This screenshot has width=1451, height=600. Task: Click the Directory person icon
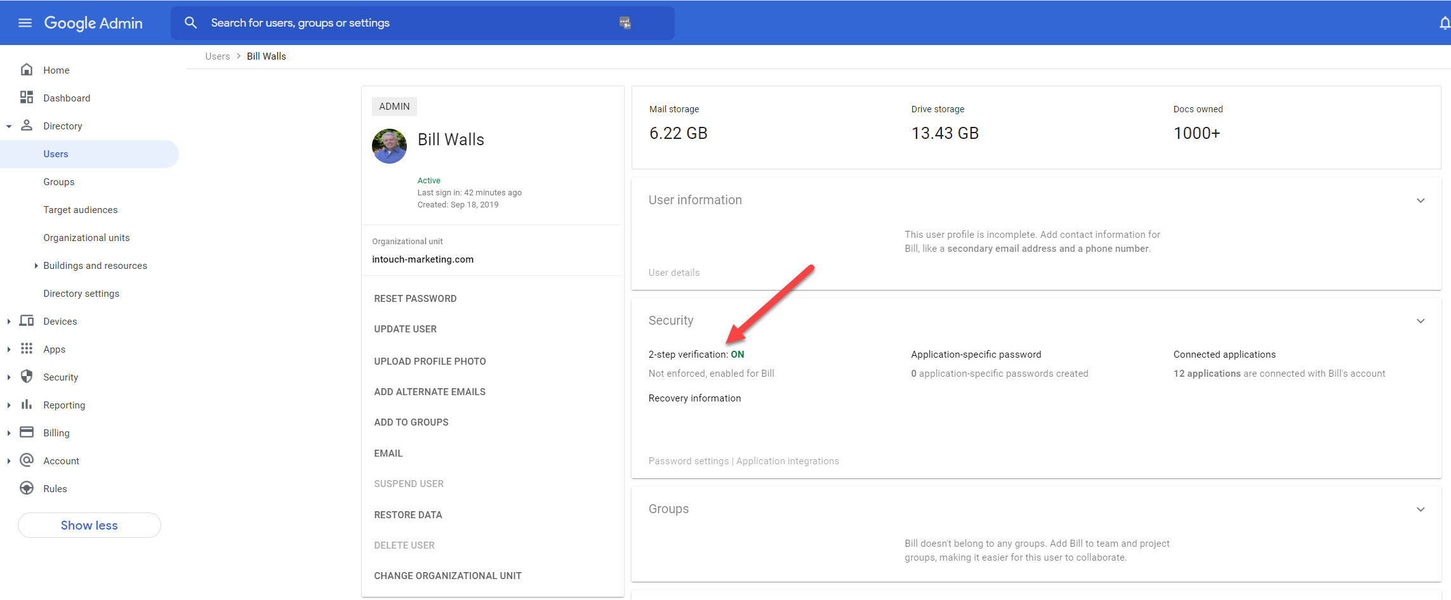[27, 126]
